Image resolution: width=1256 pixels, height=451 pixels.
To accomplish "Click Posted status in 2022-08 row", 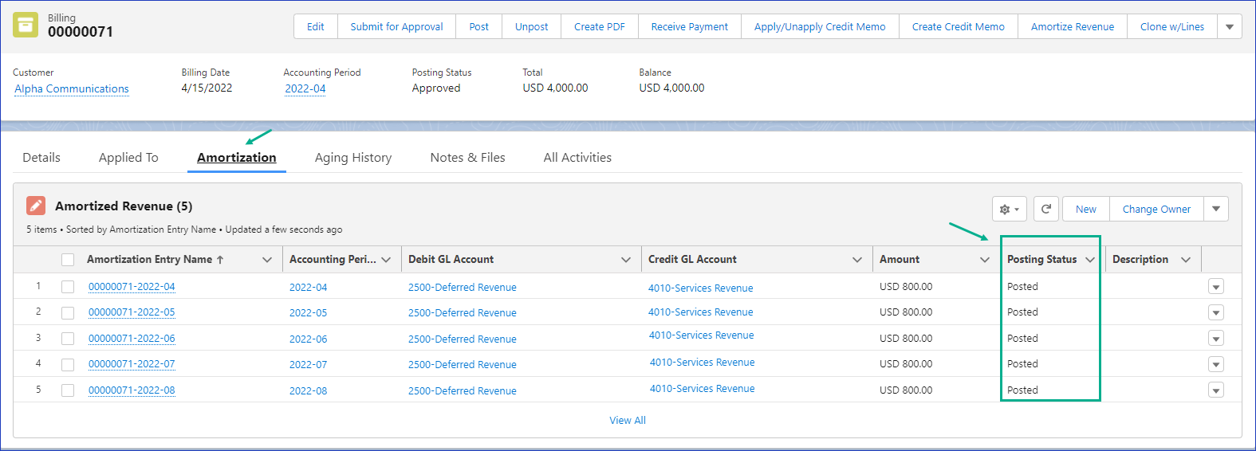I will click(1022, 390).
